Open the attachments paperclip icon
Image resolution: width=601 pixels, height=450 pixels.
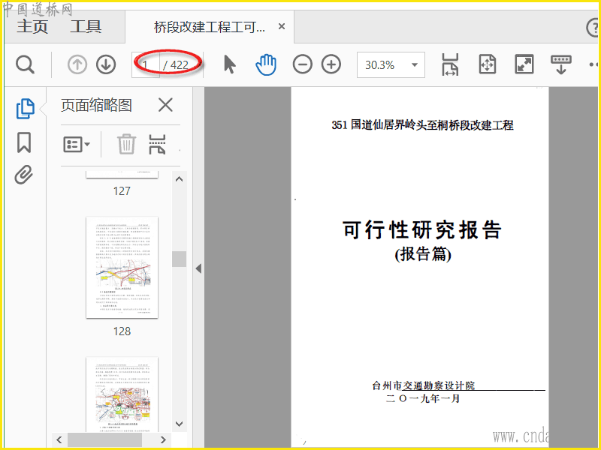coord(24,175)
